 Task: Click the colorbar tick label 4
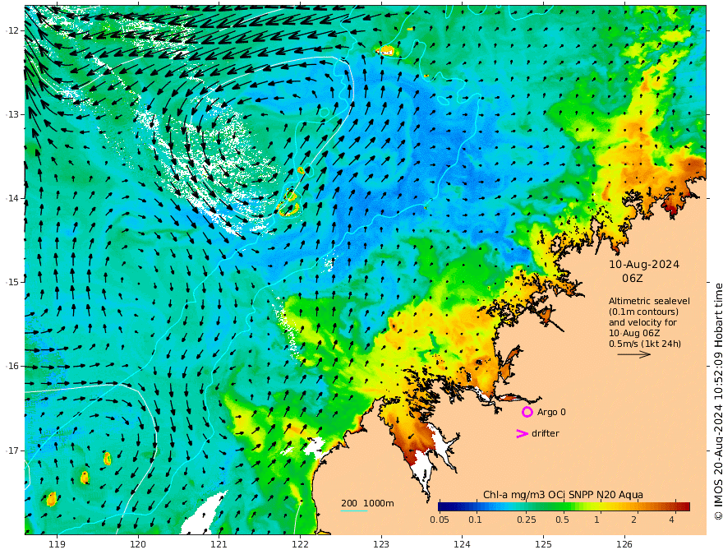click(x=671, y=520)
